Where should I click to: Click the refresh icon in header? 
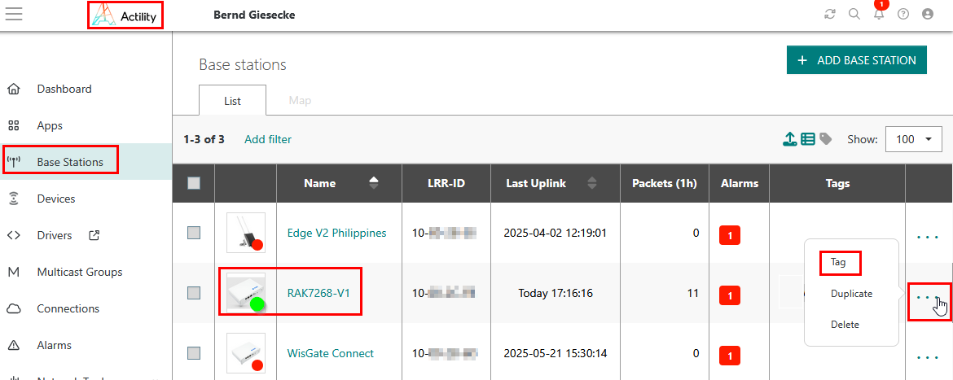830,14
